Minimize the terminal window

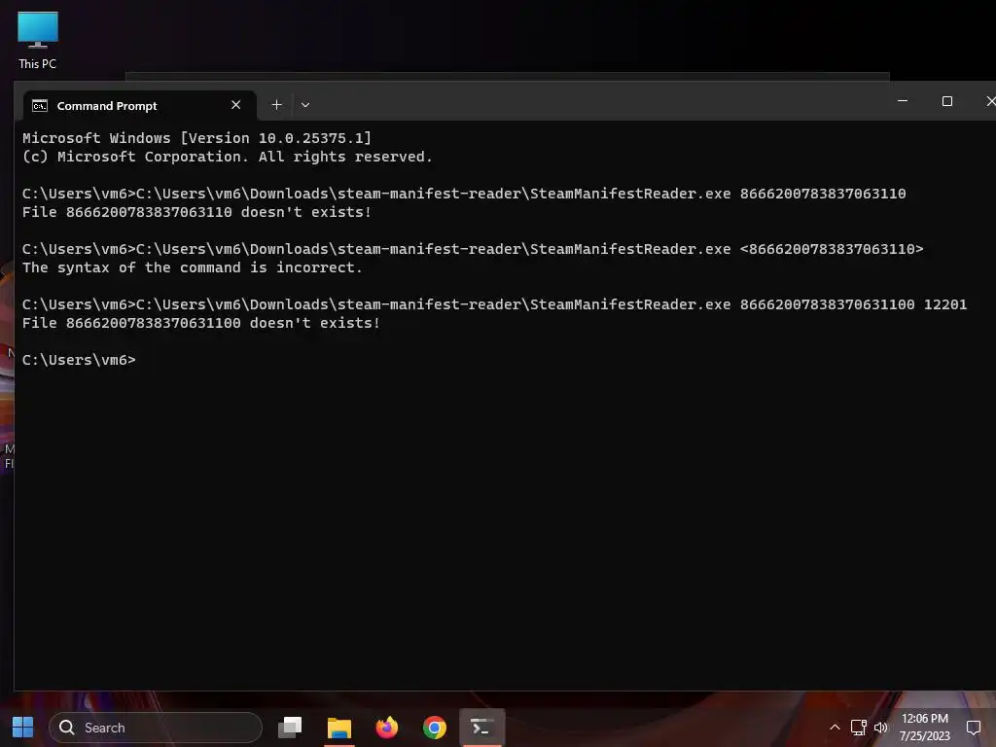[902, 101]
